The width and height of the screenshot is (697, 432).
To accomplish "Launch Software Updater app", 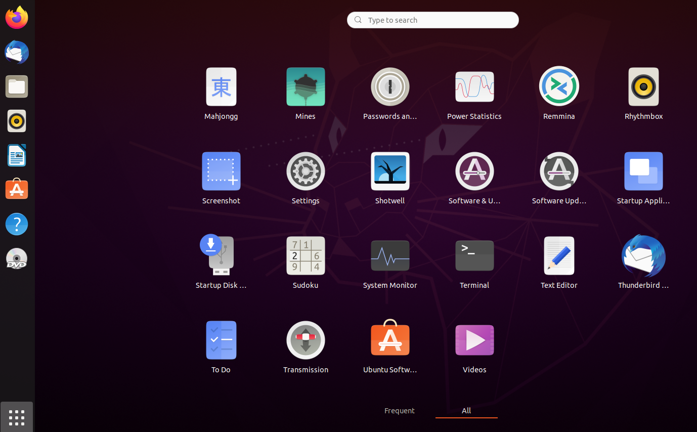I will (559, 171).
